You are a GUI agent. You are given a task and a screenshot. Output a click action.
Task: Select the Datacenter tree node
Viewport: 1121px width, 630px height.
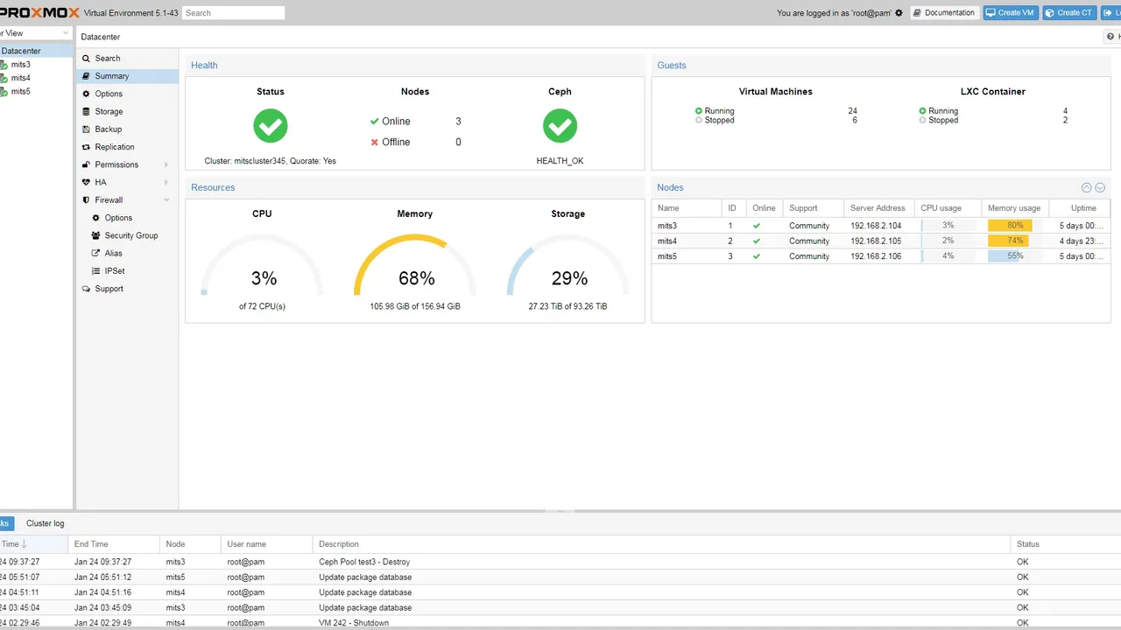(36, 51)
